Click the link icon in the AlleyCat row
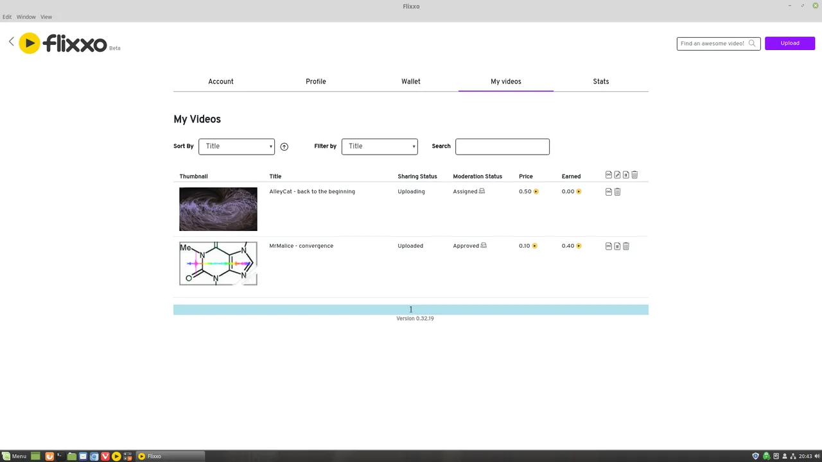Screen dimensions: 822x462 [609, 191]
